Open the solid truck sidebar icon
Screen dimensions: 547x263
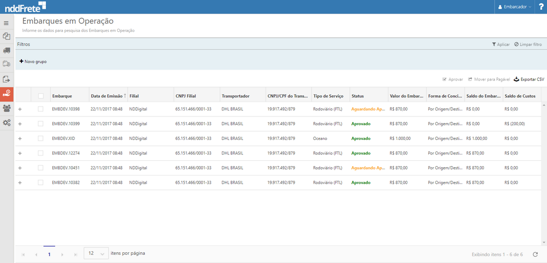(x=6, y=50)
